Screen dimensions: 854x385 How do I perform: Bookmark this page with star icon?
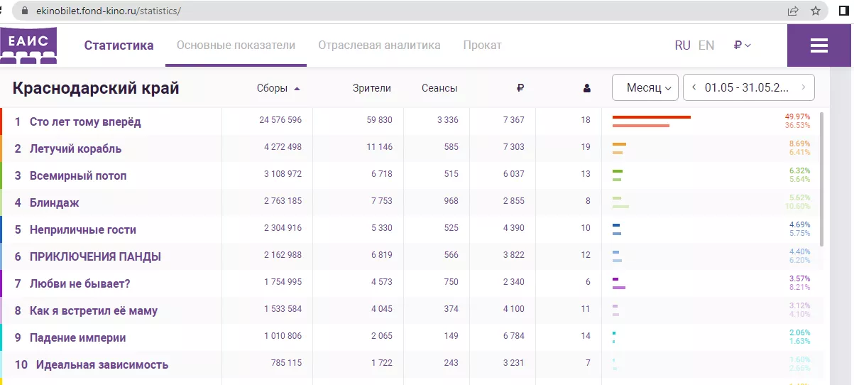pyautogui.click(x=816, y=11)
